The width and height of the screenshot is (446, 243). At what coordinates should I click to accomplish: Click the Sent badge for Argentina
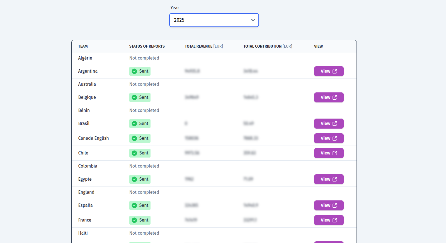140,71
